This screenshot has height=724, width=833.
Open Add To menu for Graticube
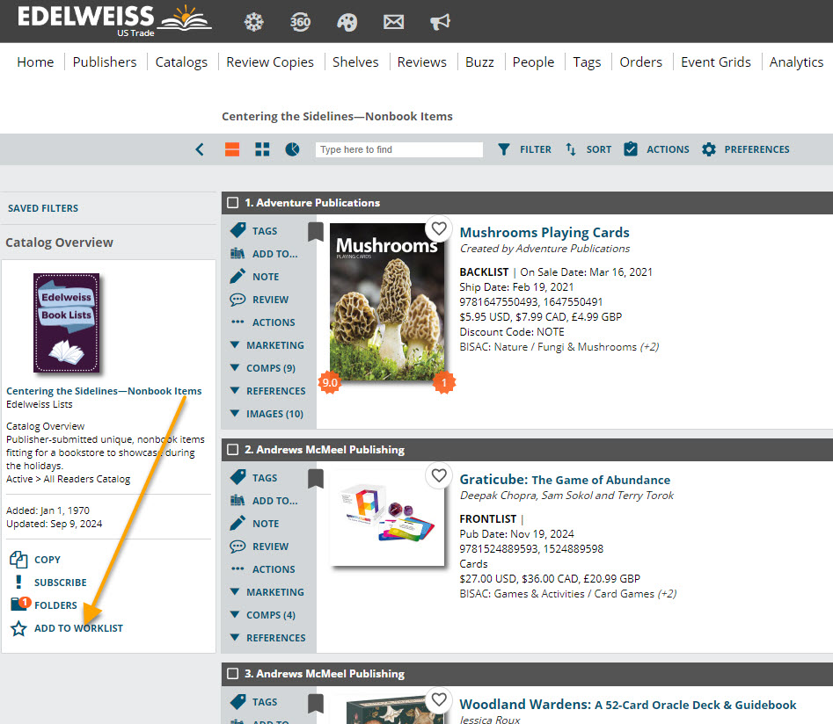[264, 501]
